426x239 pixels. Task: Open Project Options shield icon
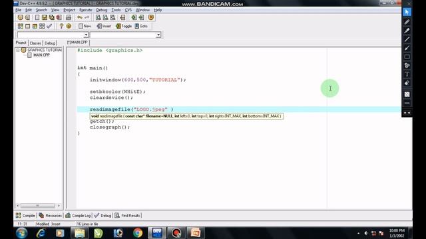pyautogui.click(x=151, y=18)
